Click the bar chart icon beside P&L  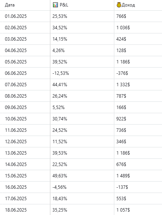tap(55, 5)
